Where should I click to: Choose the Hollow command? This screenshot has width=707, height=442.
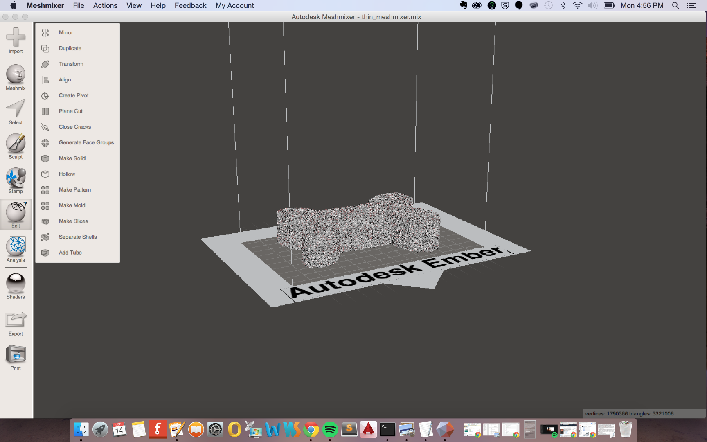click(67, 174)
